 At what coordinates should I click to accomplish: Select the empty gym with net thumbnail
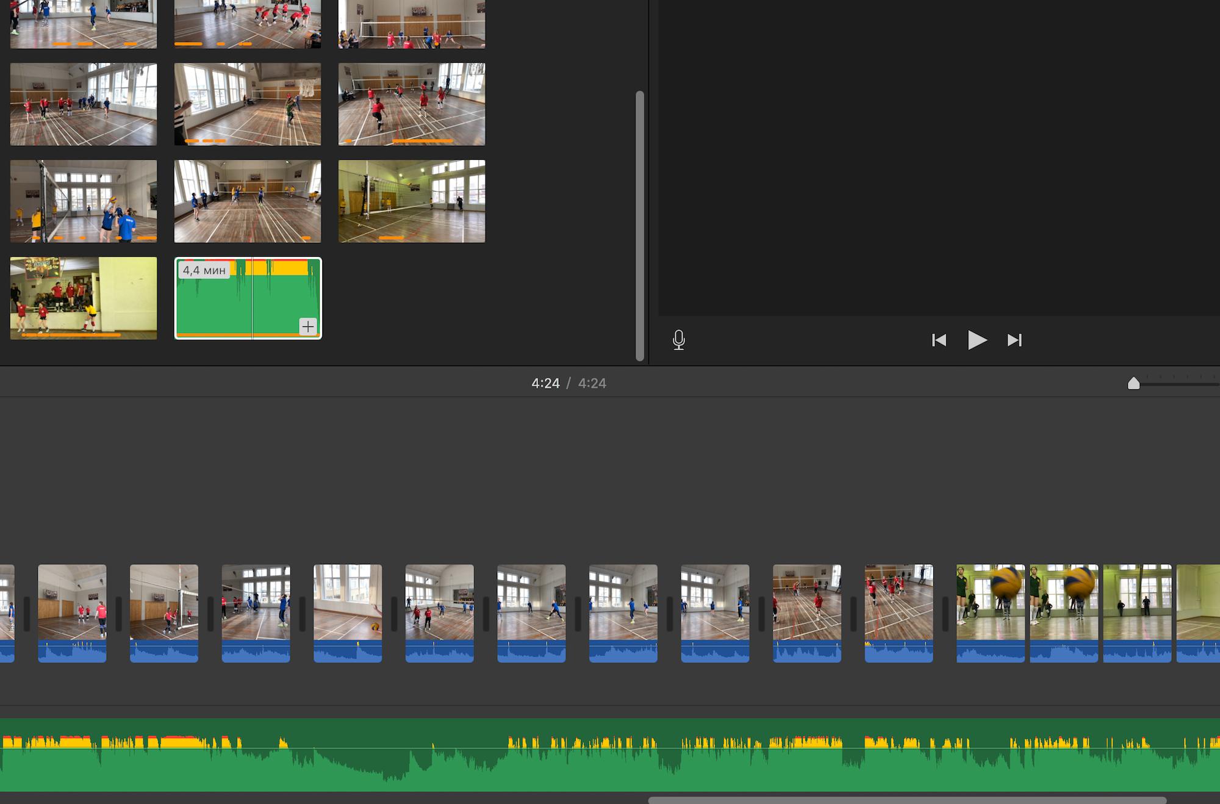[x=411, y=201]
